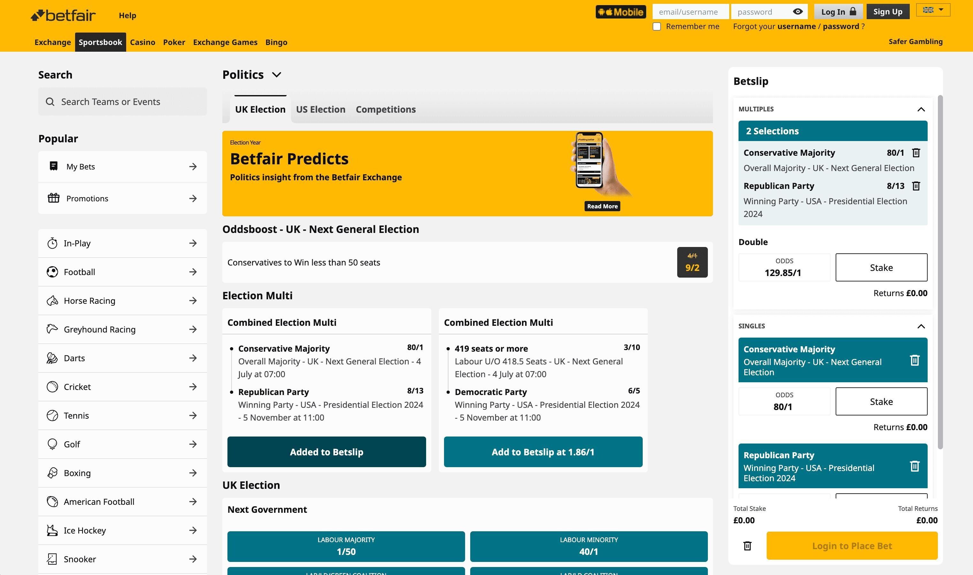Click the arrow beside My Bets
The height and width of the screenshot is (575, 973).
(x=193, y=167)
